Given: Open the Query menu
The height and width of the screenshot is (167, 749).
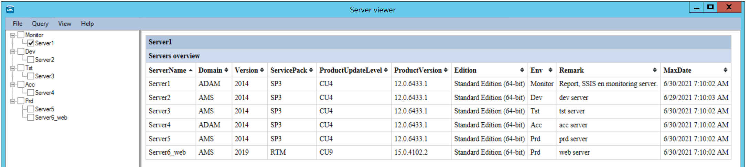Looking at the screenshot, I should (40, 24).
